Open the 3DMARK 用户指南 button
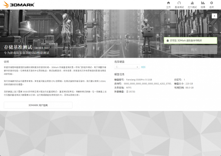The width and height of the screenshot is (221, 156). click(x=38, y=105)
